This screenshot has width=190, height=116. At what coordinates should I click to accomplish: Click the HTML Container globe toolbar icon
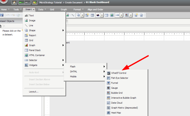(112, 15)
